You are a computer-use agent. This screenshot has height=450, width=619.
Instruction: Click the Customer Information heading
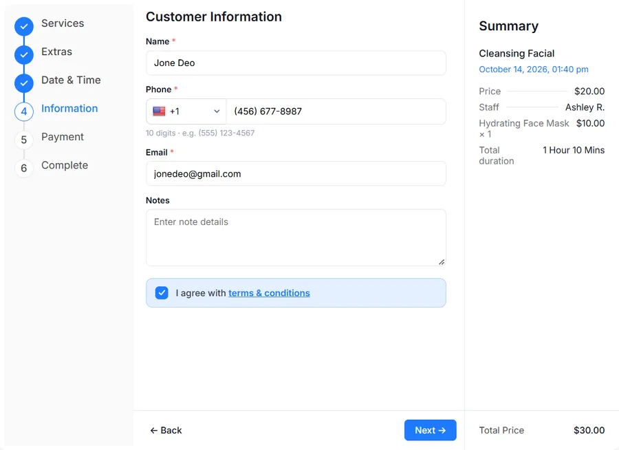(214, 17)
